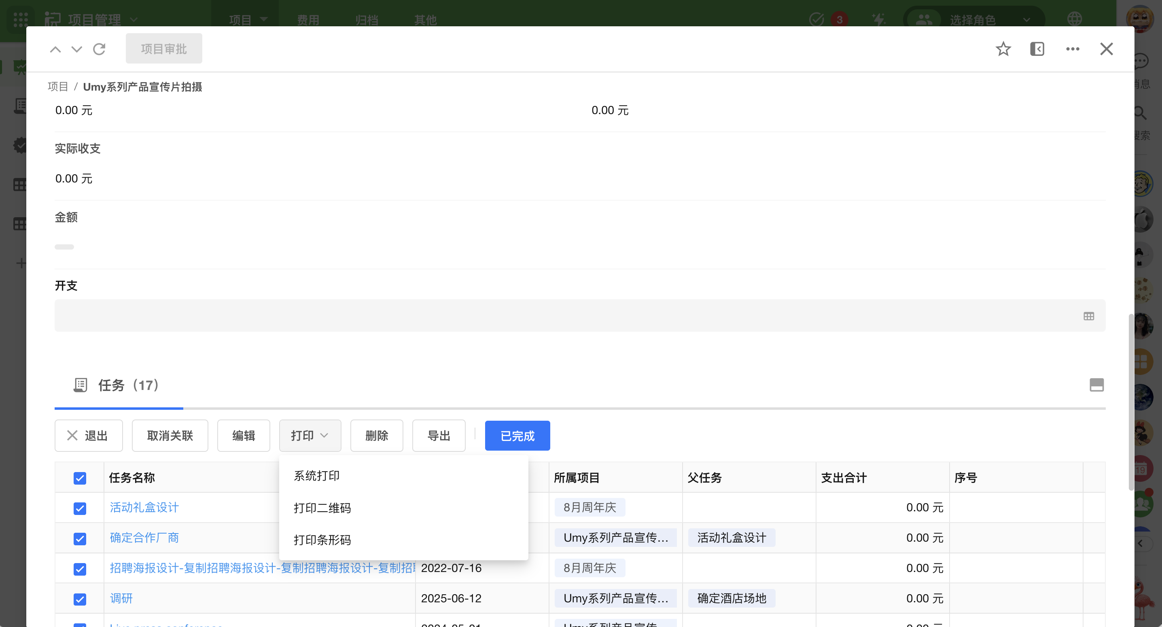The image size is (1162, 627).
Task: Uncheck the 调研 row checkbox
Action: coord(80,599)
